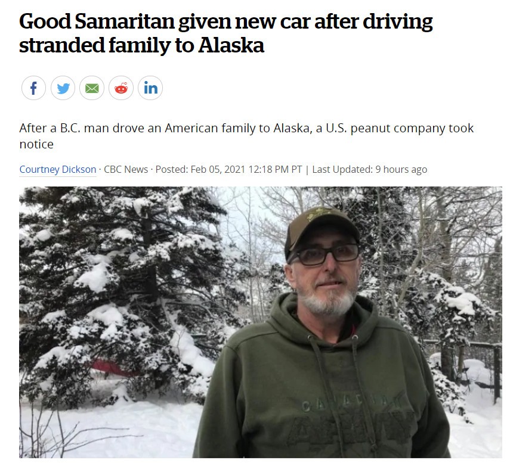This screenshot has height=463, width=510.
Task: Click the posted date Feb 05, 2021
Action: pos(218,169)
